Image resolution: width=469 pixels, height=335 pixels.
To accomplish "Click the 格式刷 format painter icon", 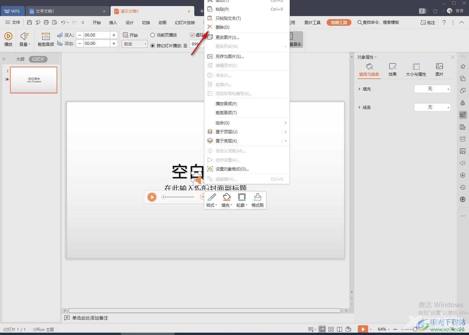I will click(258, 200).
